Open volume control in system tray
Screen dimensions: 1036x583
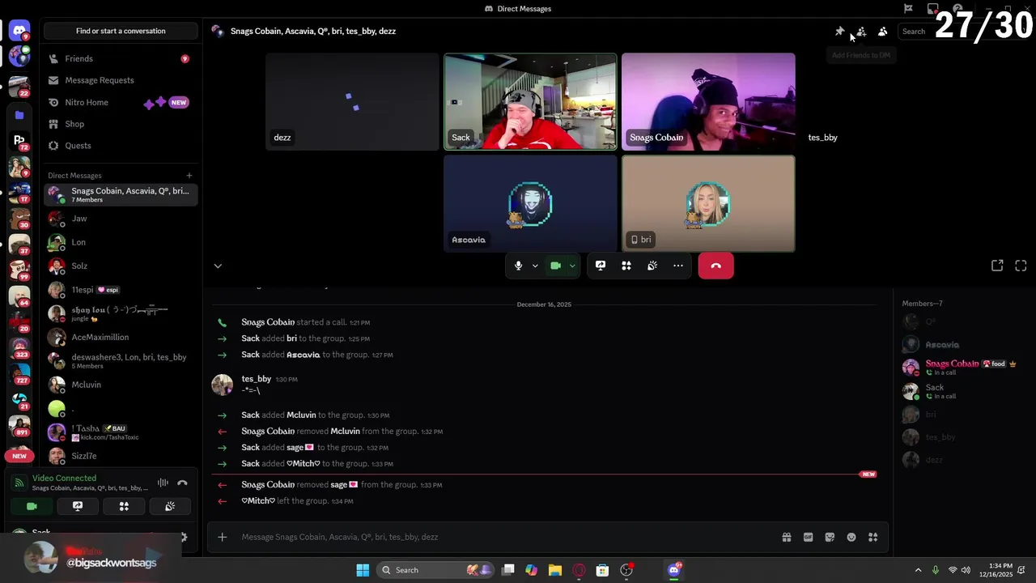(966, 570)
